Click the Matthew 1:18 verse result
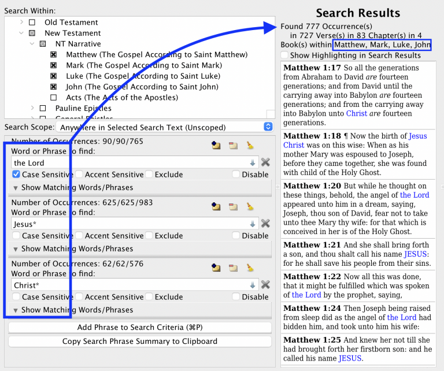Image resolution: width=444 pixels, height=371 pixels. (x=358, y=154)
